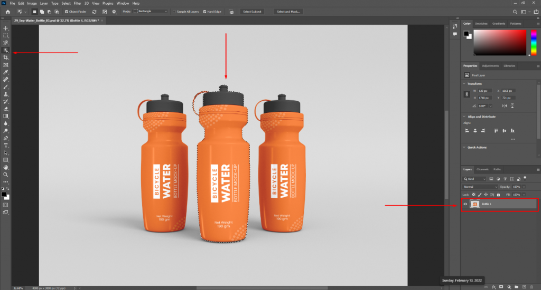Click the Home icon in options bar
Screen dimensions: 541x290
7,12
